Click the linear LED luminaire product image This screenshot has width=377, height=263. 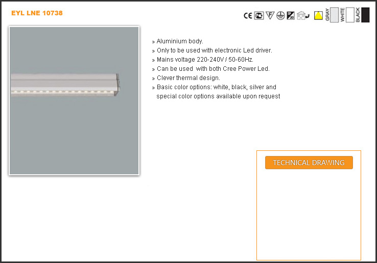point(74,100)
